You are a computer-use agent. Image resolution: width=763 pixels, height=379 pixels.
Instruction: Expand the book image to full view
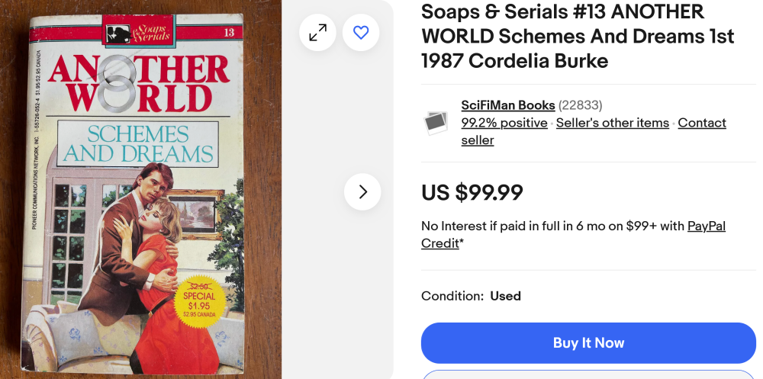(x=317, y=32)
